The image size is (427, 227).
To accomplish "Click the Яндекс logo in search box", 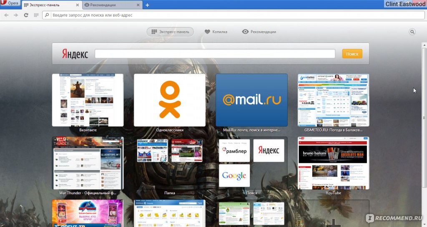I will point(75,54).
